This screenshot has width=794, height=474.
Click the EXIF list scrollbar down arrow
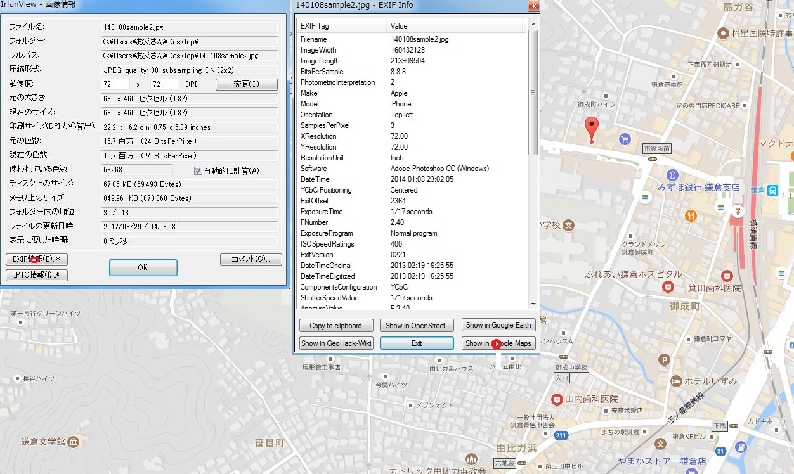pos(533,304)
